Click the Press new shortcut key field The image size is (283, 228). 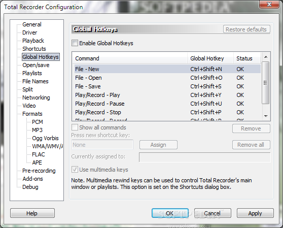point(102,145)
